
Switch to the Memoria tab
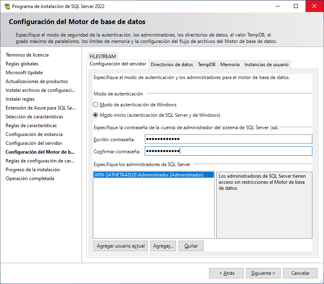point(230,65)
